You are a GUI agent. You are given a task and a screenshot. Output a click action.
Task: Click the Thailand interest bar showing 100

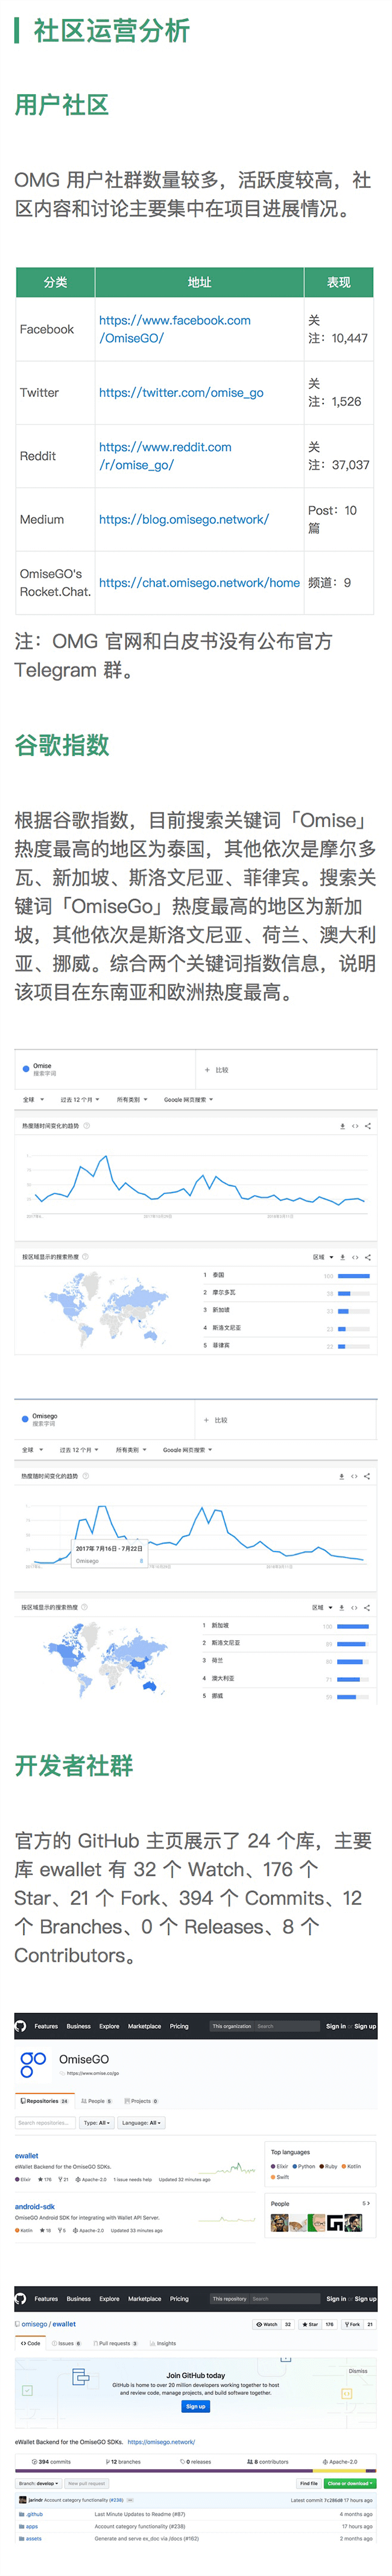(x=354, y=1276)
